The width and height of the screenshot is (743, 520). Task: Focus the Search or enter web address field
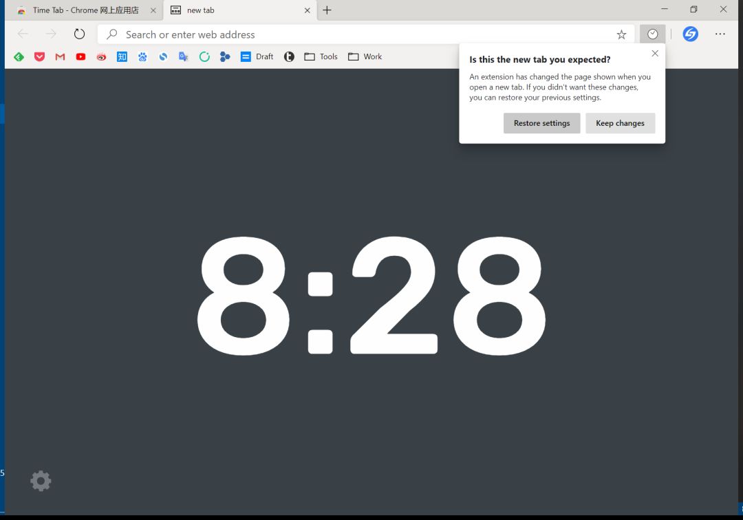(x=358, y=34)
